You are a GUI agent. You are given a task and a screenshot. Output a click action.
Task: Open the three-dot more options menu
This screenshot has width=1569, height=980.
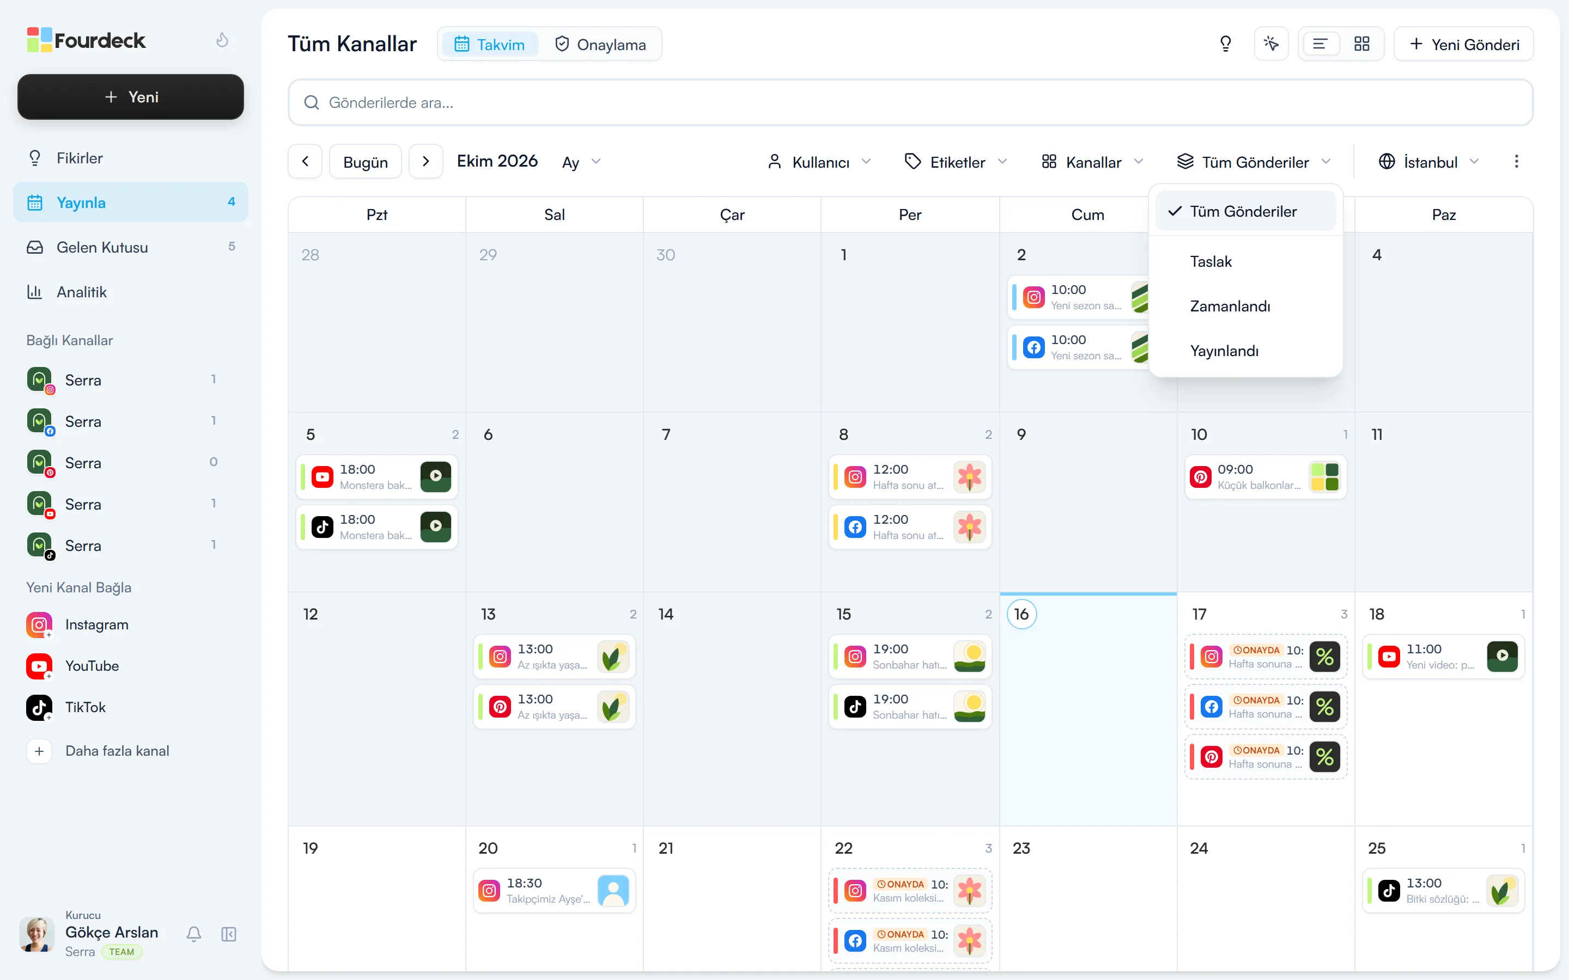pyautogui.click(x=1516, y=161)
